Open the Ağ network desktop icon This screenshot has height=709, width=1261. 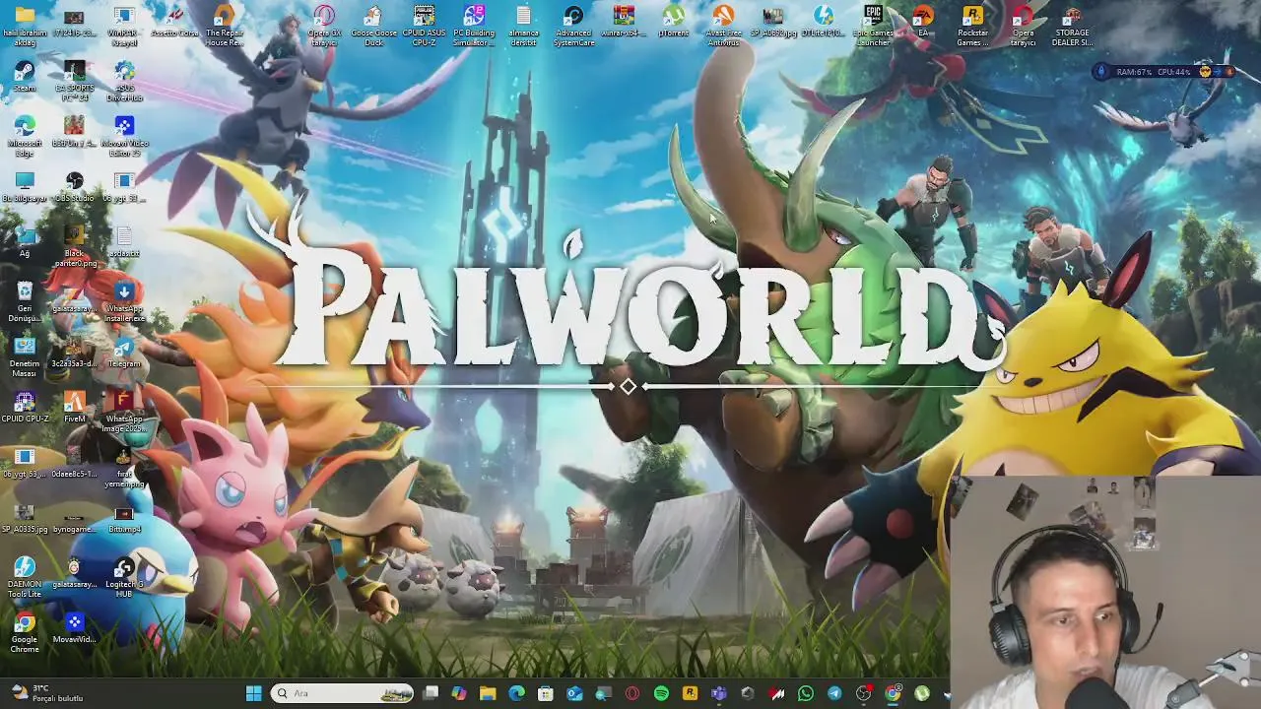[25, 242]
